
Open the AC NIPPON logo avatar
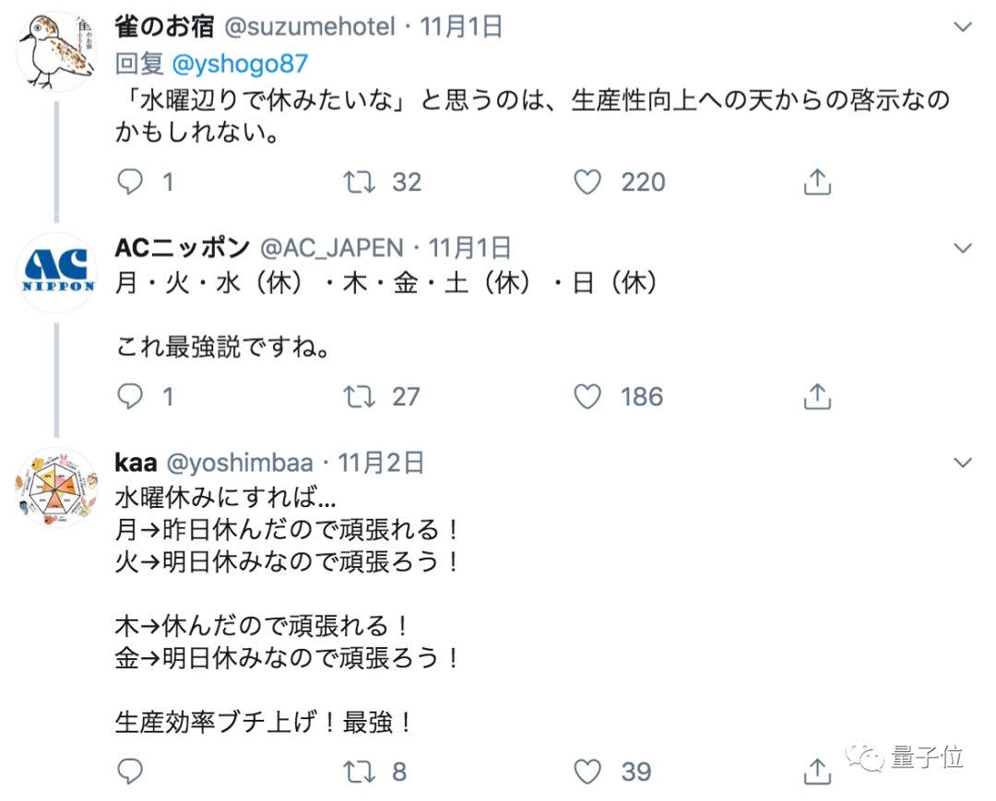[x=57, y=273]
